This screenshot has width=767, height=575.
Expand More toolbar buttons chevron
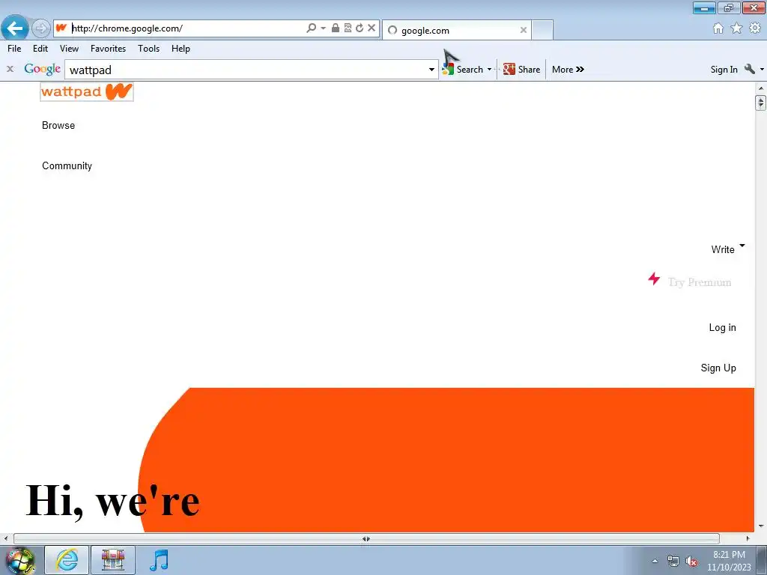pyautogui.click(x=568, y=70)
